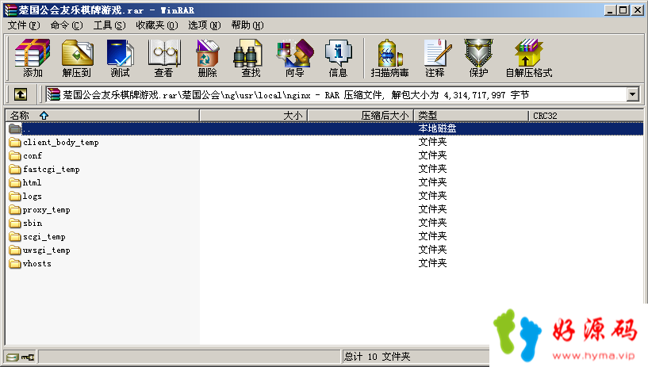Sort by Name (名称) column header
The image size is (648, 367).
point(102,116)
